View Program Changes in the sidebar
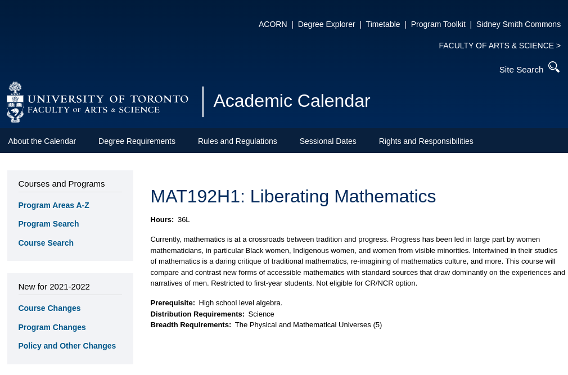Viewport: 568px width, 375px height. 52,327
